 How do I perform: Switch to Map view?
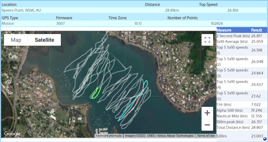(x=16, y=40)
